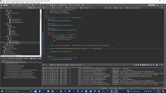Collapse the entities package in Project Explorer
This screenshot has height=93, width=166.
point(5,24)
